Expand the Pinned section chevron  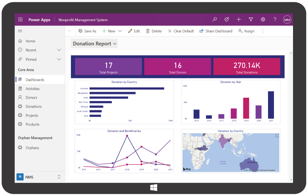pos(59,59)
